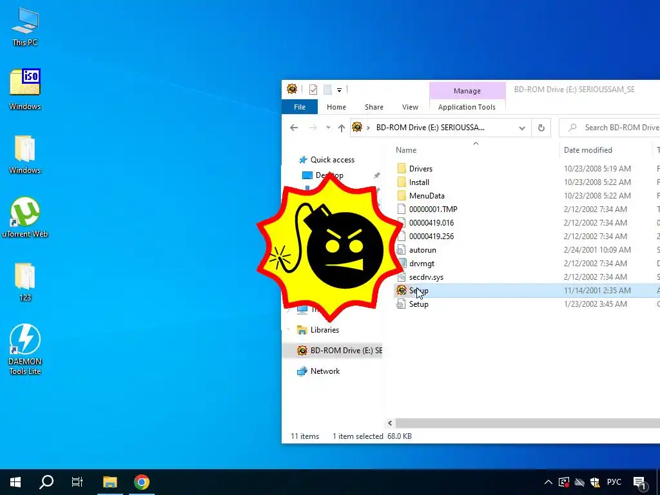Switch to File Explorer on taskbar
The height and width of the screenshot is (495, 660).
110,482
